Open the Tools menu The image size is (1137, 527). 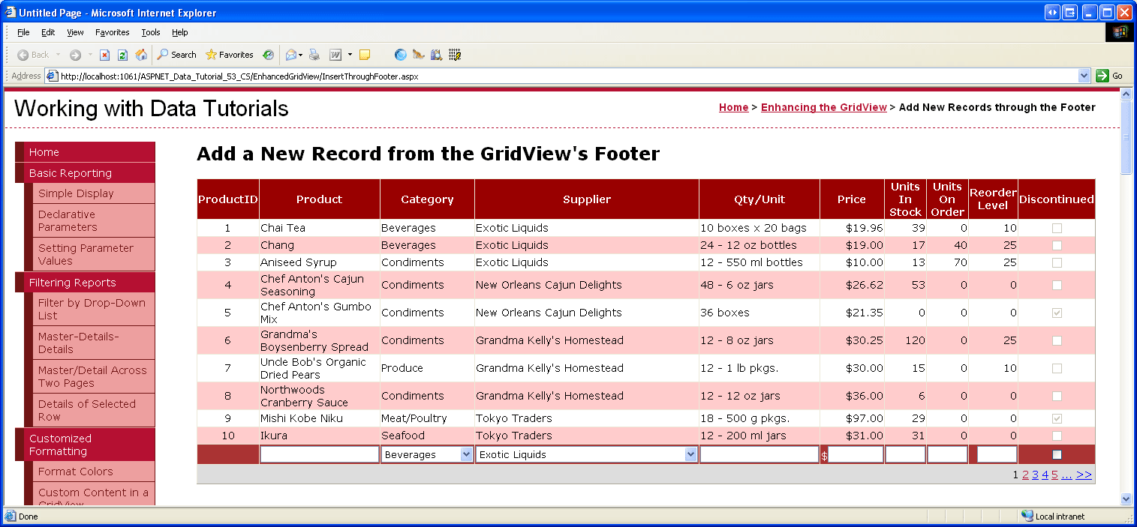[x=151, y=32]
